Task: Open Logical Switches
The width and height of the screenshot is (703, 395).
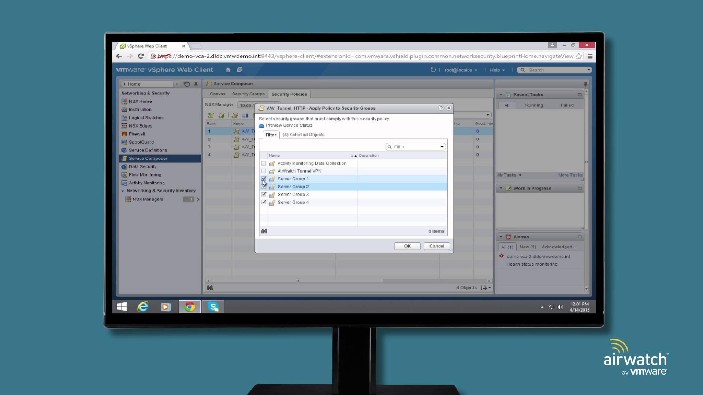Action: pos(146,118)
